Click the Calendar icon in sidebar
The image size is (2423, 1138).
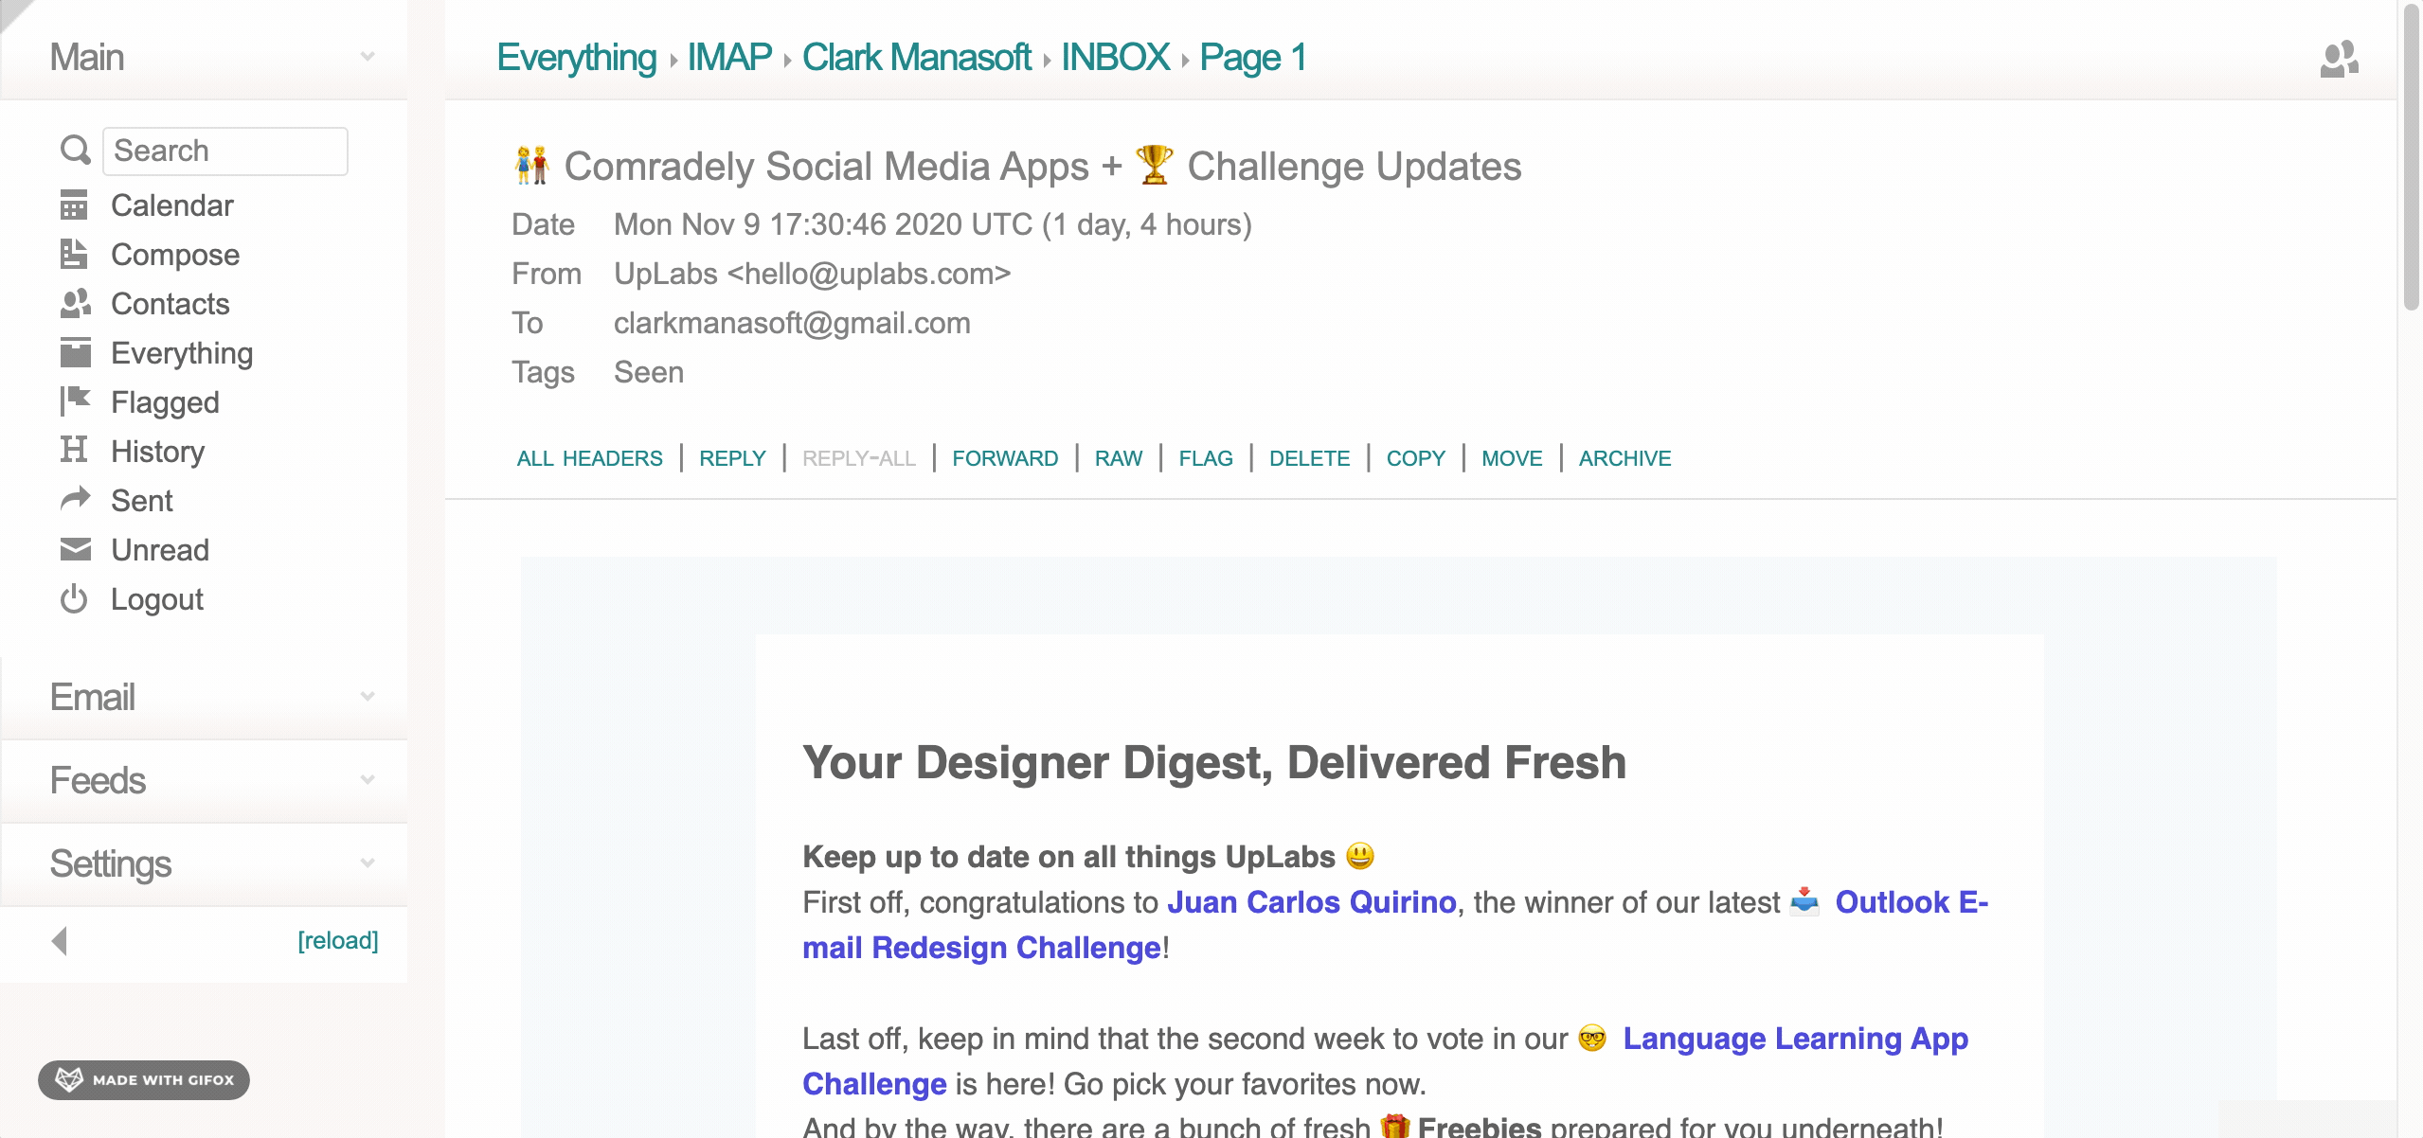[x=74, y=205]
